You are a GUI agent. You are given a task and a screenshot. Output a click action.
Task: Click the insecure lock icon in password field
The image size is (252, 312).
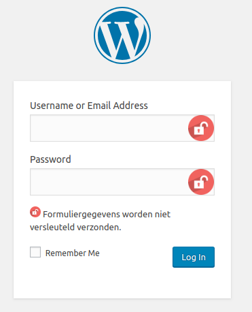[x=201, y=182]
